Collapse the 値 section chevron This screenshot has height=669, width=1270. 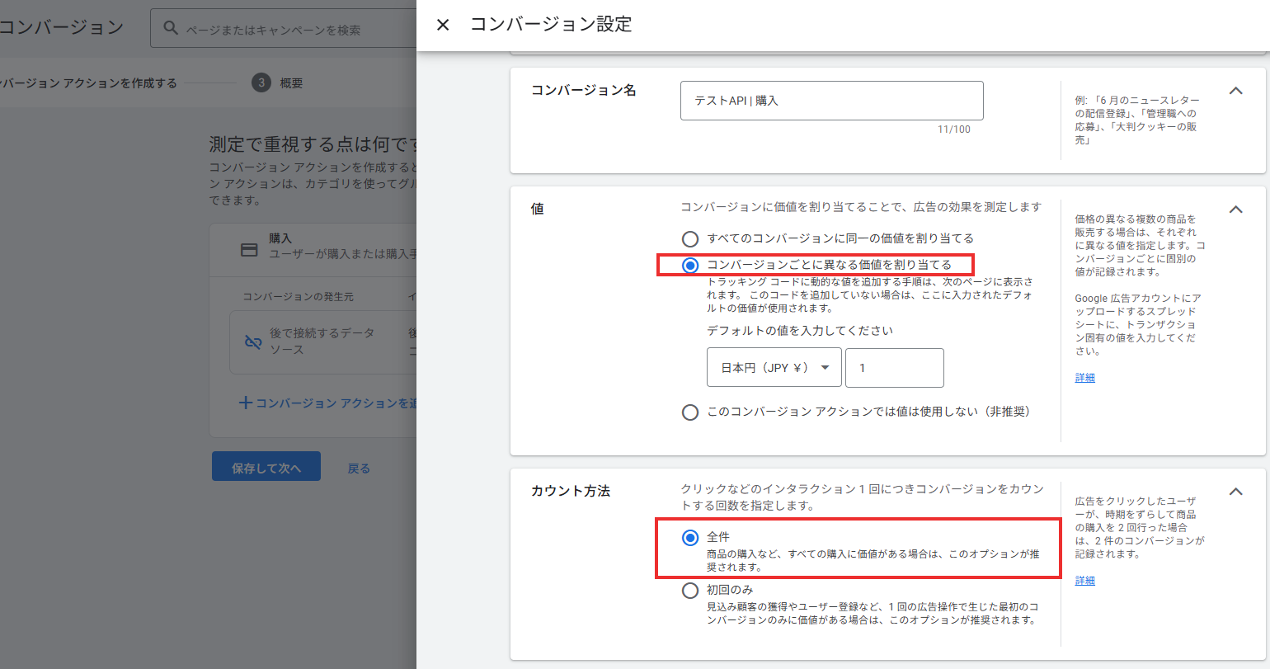tap(1235, 210)
